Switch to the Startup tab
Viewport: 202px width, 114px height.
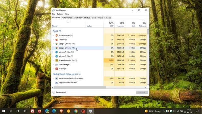[x=87, y=18]
